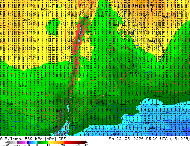This screenshot has height=146, width=190.
Task: Click the 'Sa 20-06-2026 06:00 UTC' timestamp
Action: click(138, 139)
